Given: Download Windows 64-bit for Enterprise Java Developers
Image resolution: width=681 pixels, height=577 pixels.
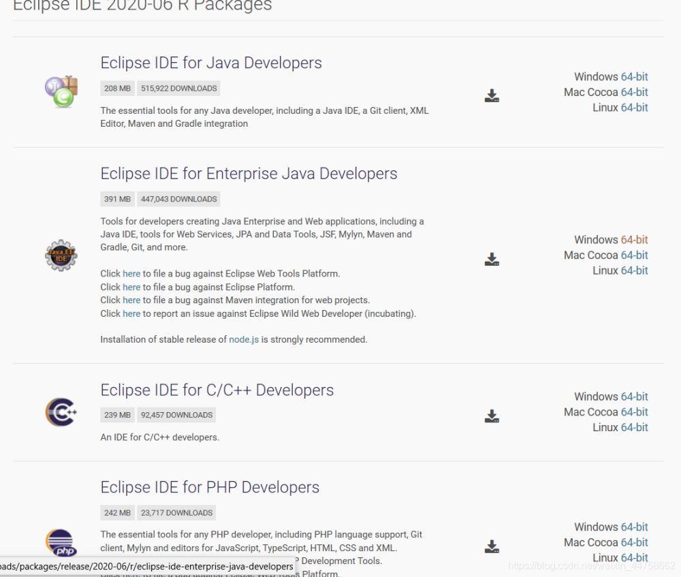Looking at the screenshot, I should tap(634, 240).
